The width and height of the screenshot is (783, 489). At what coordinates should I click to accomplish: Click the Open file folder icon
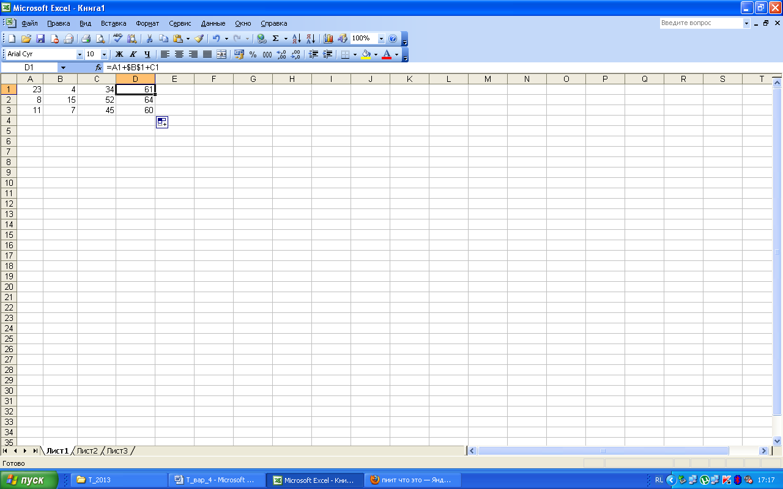pos(26,39)
